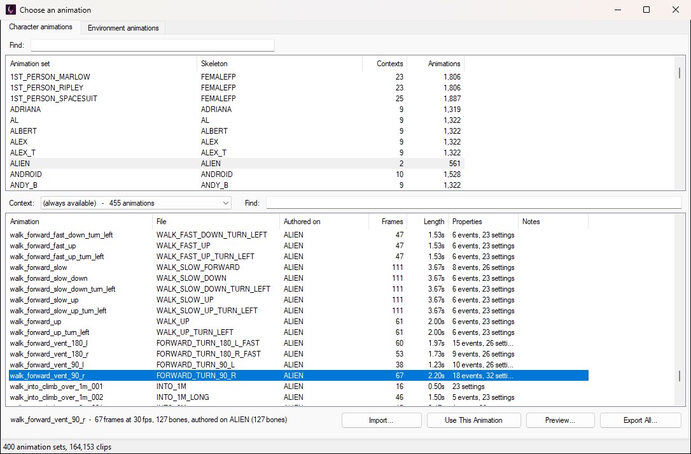Select walk_forward_slow_up animation
The width and height of the screenshot is (691, 454).
[x=298, y=299]
